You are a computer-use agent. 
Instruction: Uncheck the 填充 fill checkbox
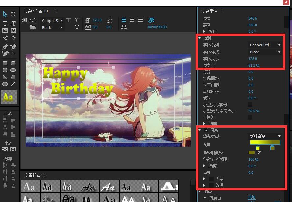[206, 130]
